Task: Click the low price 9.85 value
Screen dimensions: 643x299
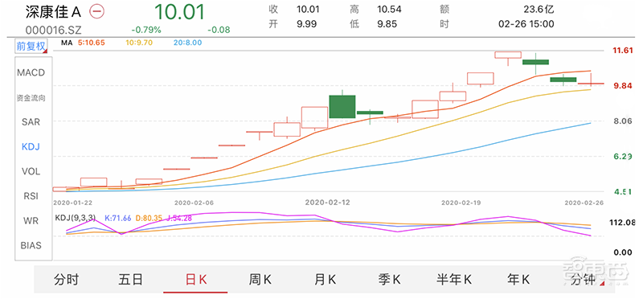Action: pos(387,24)
